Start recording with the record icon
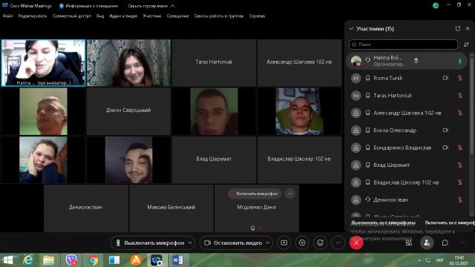 click(x=302, y=243)
